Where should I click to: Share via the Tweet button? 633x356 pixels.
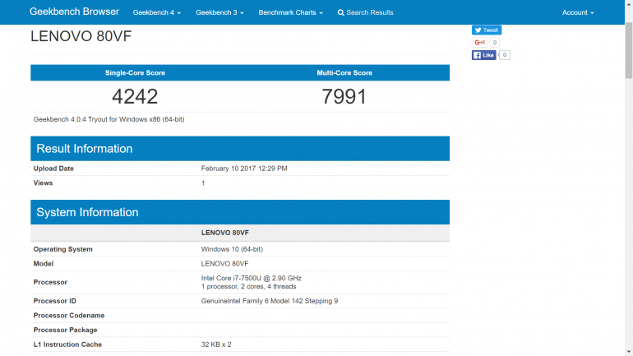coord(487,30)
